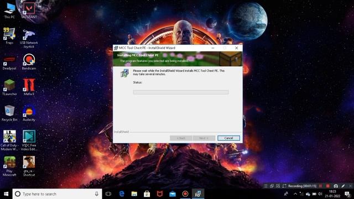Viewport: 354px width, 199px height.
Task: Open the Mail app from the taskbar
Action: [x=173, y=194]
